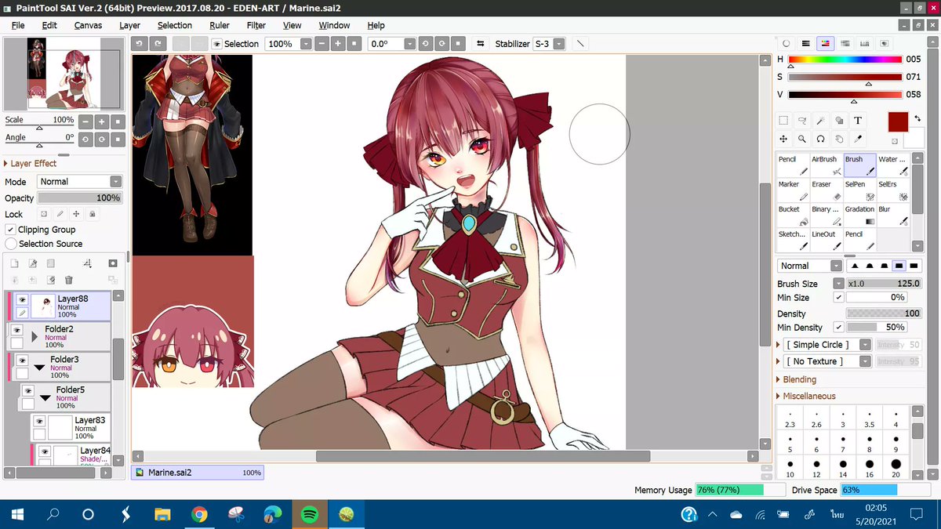The height and width of the screenshot is (529, 941).
Task: Select brush size preset 20
Action: 896,468
